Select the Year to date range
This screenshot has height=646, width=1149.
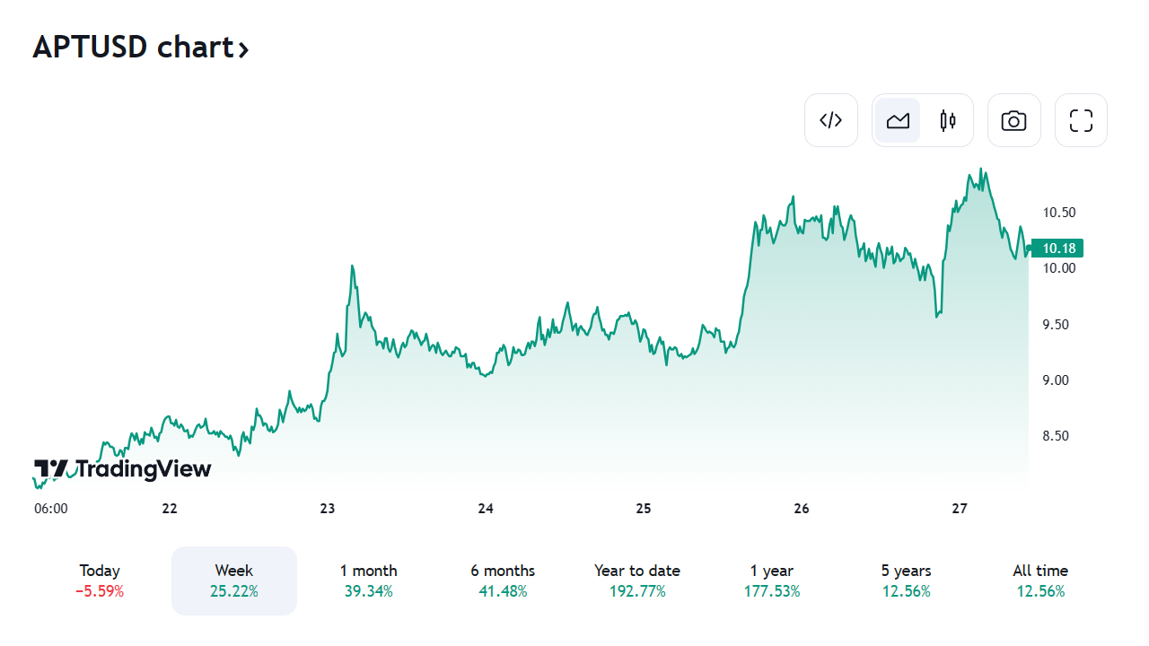click(x=637, y=581)
